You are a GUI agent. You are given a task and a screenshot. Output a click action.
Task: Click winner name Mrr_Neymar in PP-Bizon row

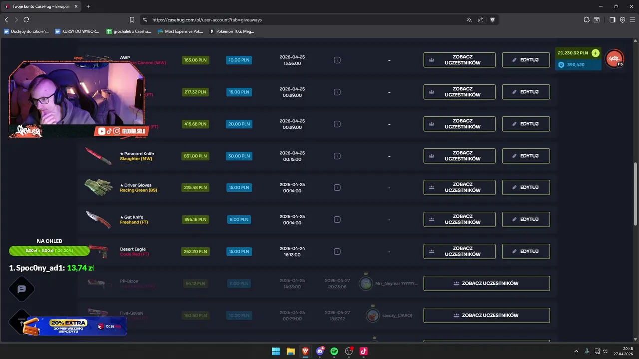click(x=396, y=283)
